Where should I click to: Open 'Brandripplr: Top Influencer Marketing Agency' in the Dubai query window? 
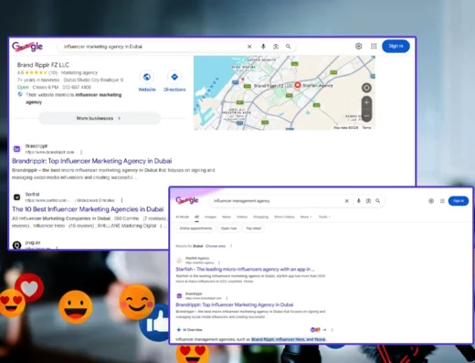pyautogui.click(x=91, y=161)
